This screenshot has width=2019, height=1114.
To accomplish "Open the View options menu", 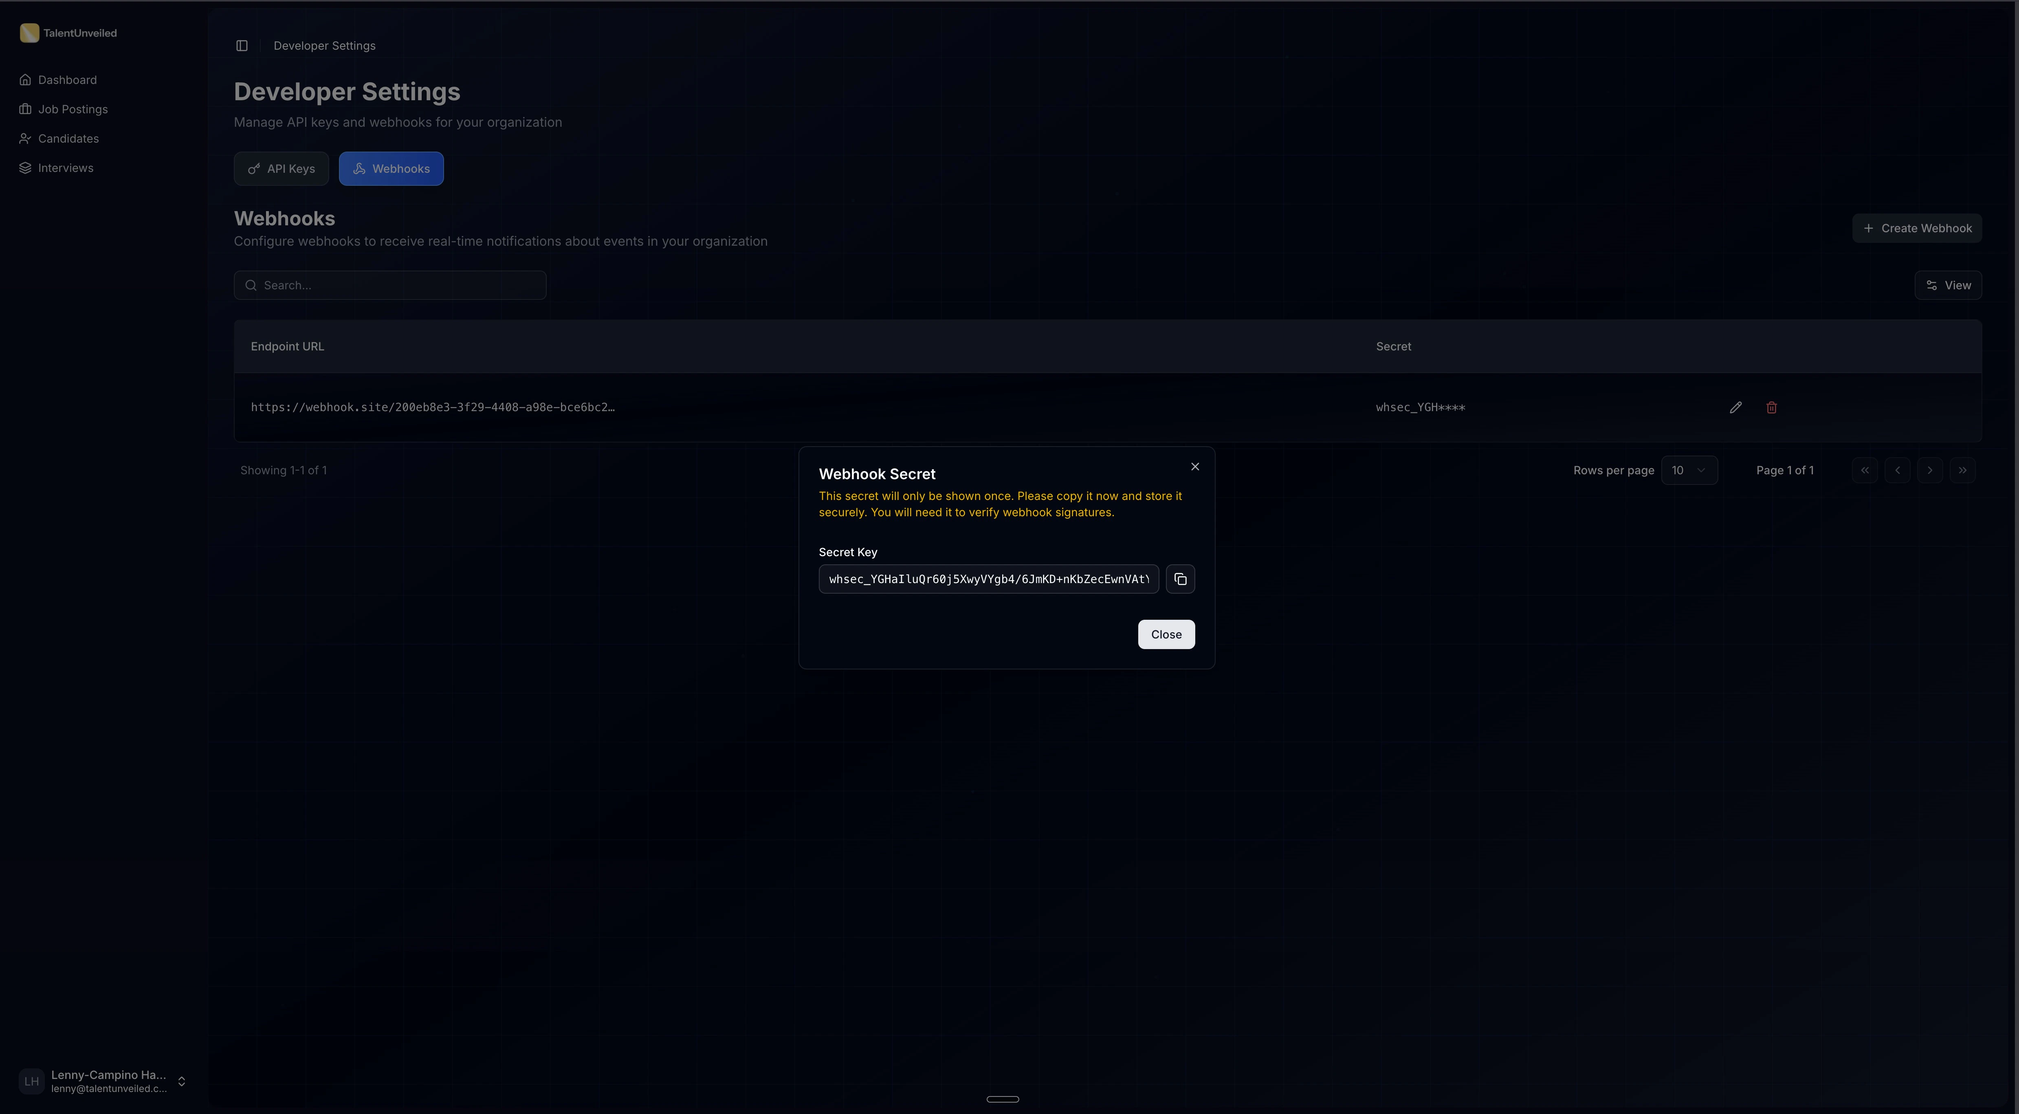I will coord(1949,284).
